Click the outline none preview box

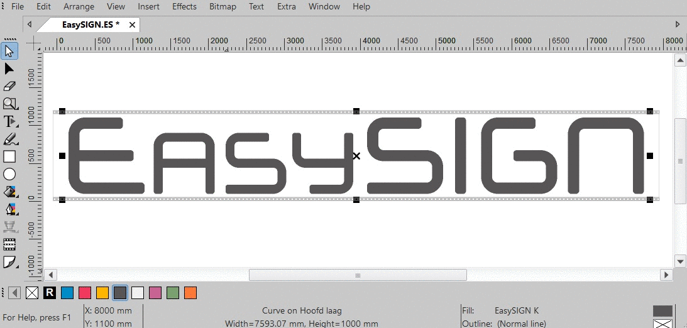click(662, 324)
